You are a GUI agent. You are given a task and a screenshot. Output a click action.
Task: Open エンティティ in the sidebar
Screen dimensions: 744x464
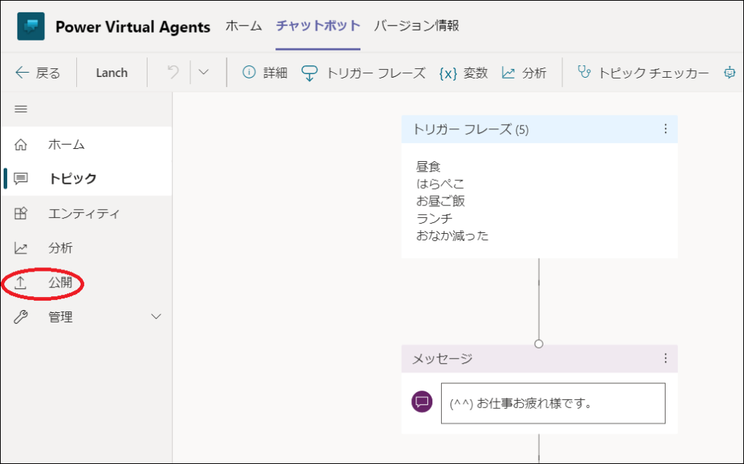coord(86,213)
